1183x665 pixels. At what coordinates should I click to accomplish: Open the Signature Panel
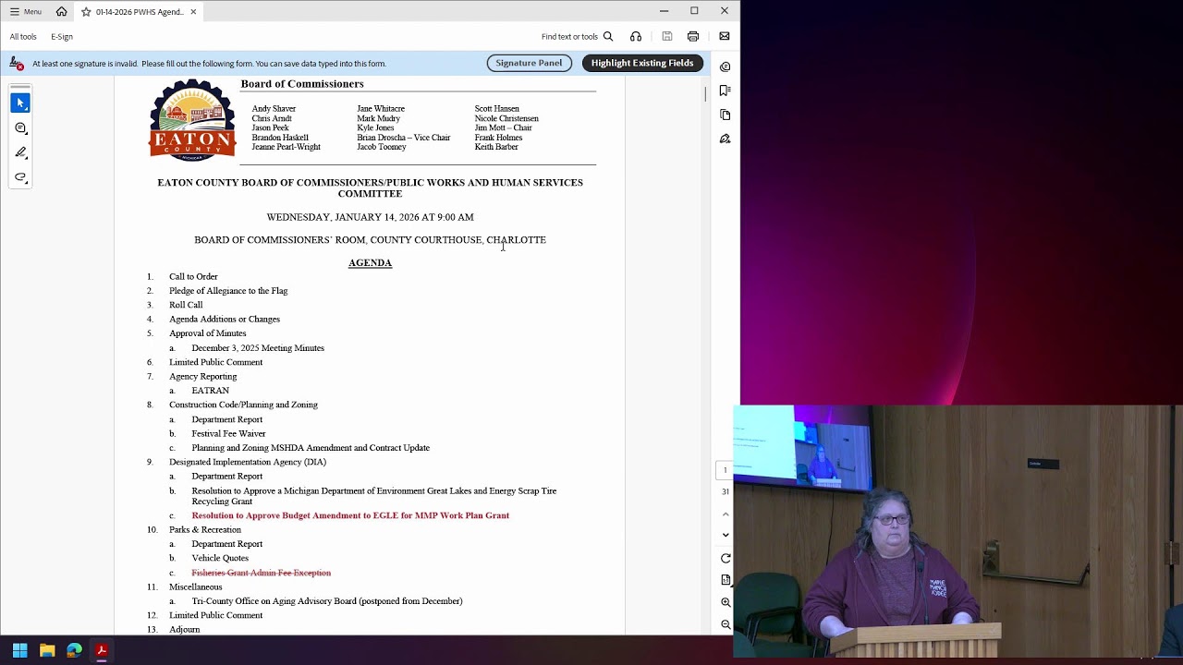[529, 63]
